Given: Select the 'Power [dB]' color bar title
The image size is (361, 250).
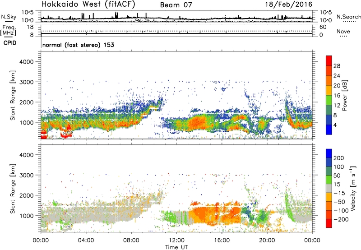Looking at the screenshot, I should (x=344, y=95).
